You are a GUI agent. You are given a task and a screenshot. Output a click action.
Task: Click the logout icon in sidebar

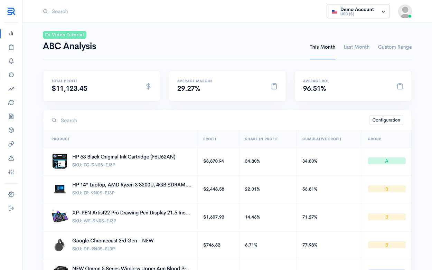pyautogui.click(x=11, y=208)
